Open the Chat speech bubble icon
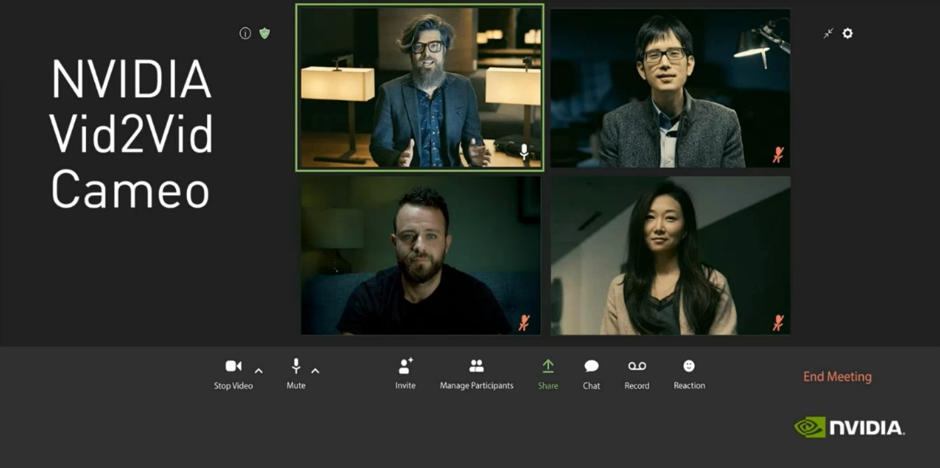The width and height of the screenshot is (940, 468). (x=591, y=366)
